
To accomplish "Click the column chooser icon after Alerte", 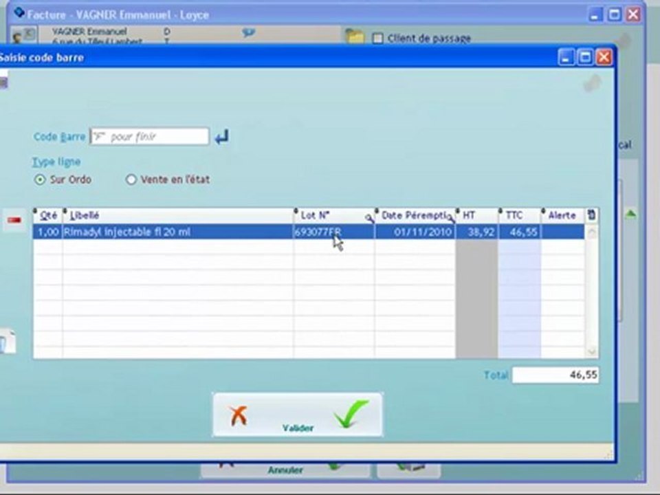I will [591, 215].
